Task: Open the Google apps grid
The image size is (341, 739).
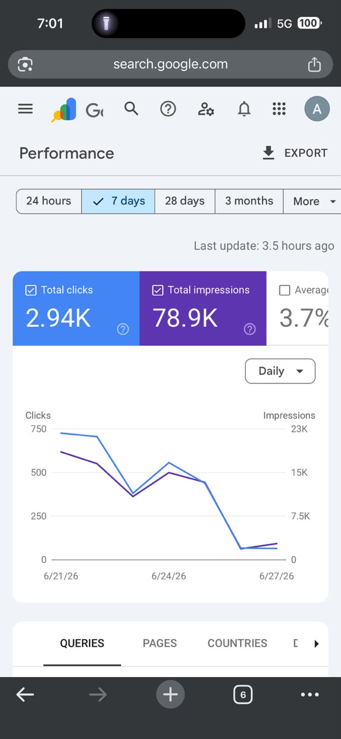Action: [279, 109]
